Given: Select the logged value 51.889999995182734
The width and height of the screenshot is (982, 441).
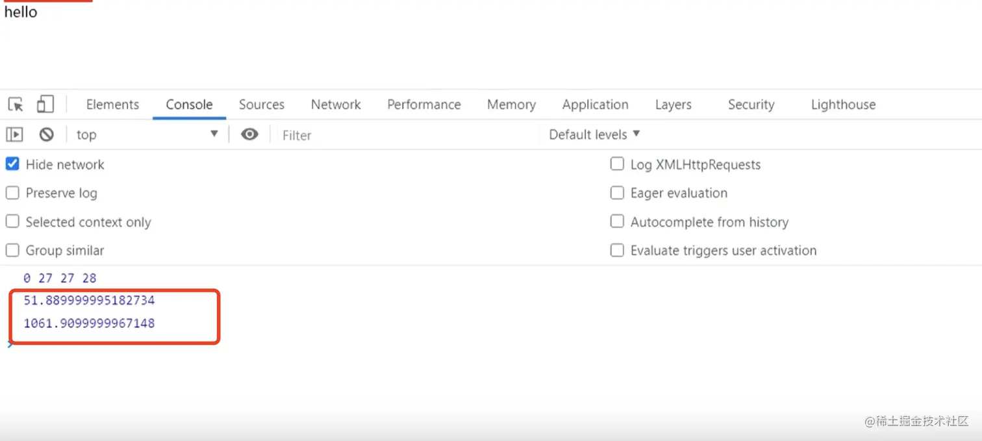Looking at the screenshot, I should [89, 301].
